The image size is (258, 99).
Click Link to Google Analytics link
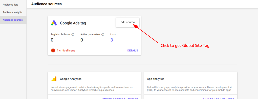click(120, 98)
